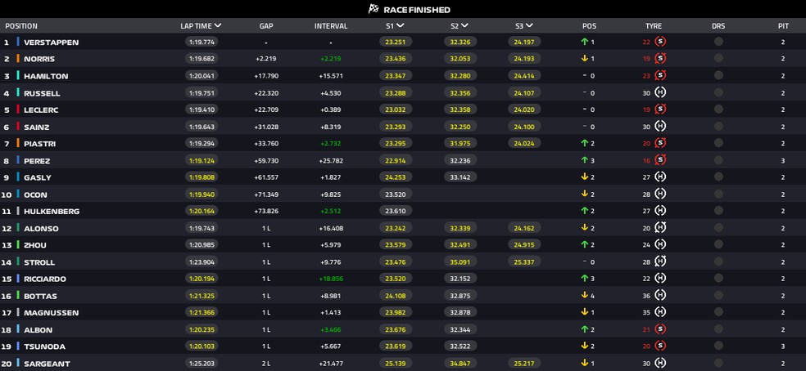Click the yellow position-lost arrow for Bottas
Viewport: 806px width, 371px height.
pos(582,296)
